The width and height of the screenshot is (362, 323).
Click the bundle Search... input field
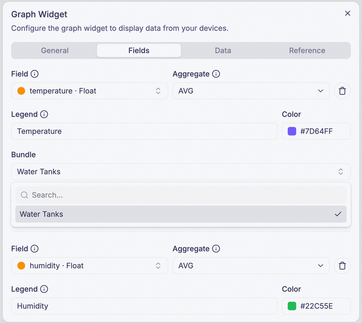click(181, 195)
